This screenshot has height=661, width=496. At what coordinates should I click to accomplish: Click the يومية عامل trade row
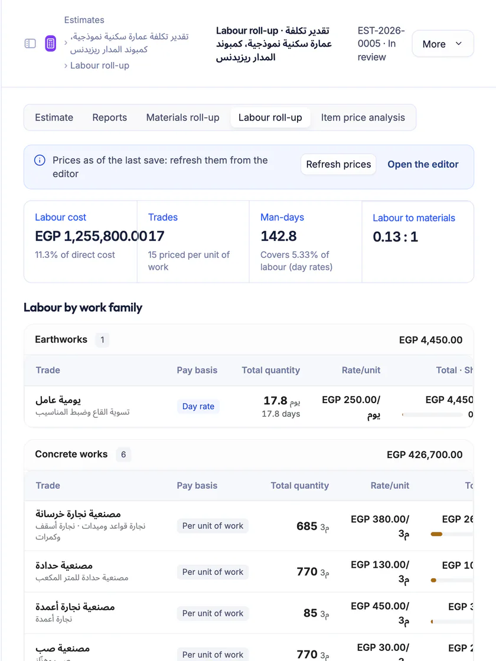(x=249, y=407)
